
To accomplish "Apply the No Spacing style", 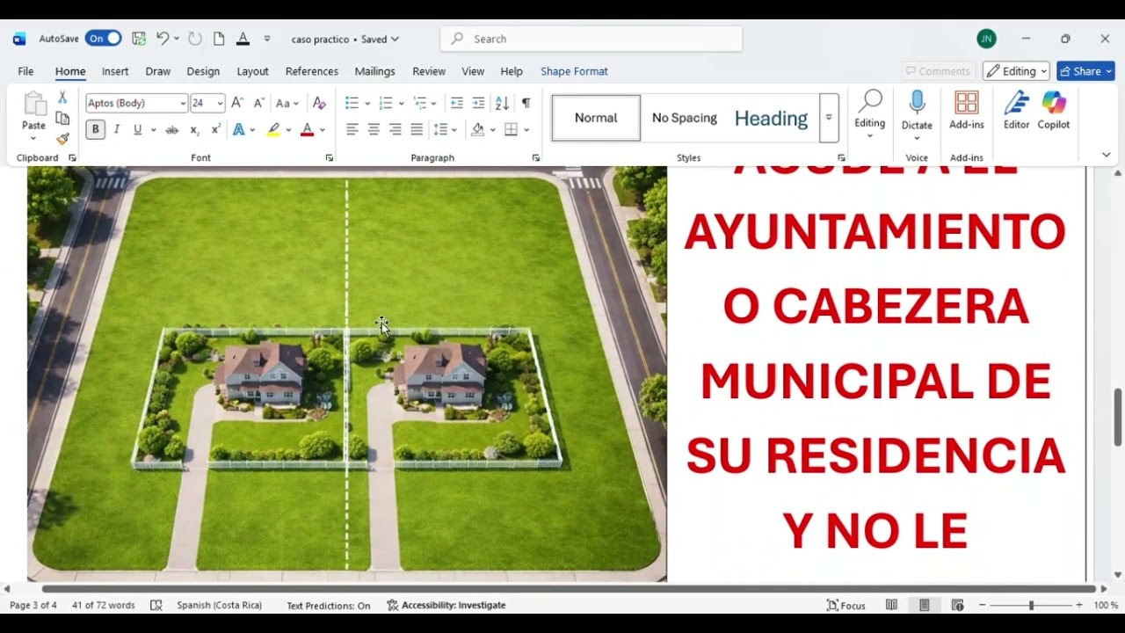I will pyautogui.click(x=685, y=118).
